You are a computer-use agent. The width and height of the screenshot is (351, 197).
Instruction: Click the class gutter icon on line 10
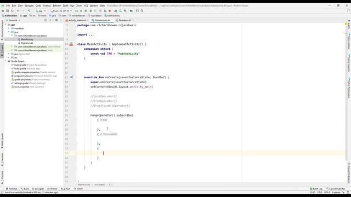pos(71,44)
